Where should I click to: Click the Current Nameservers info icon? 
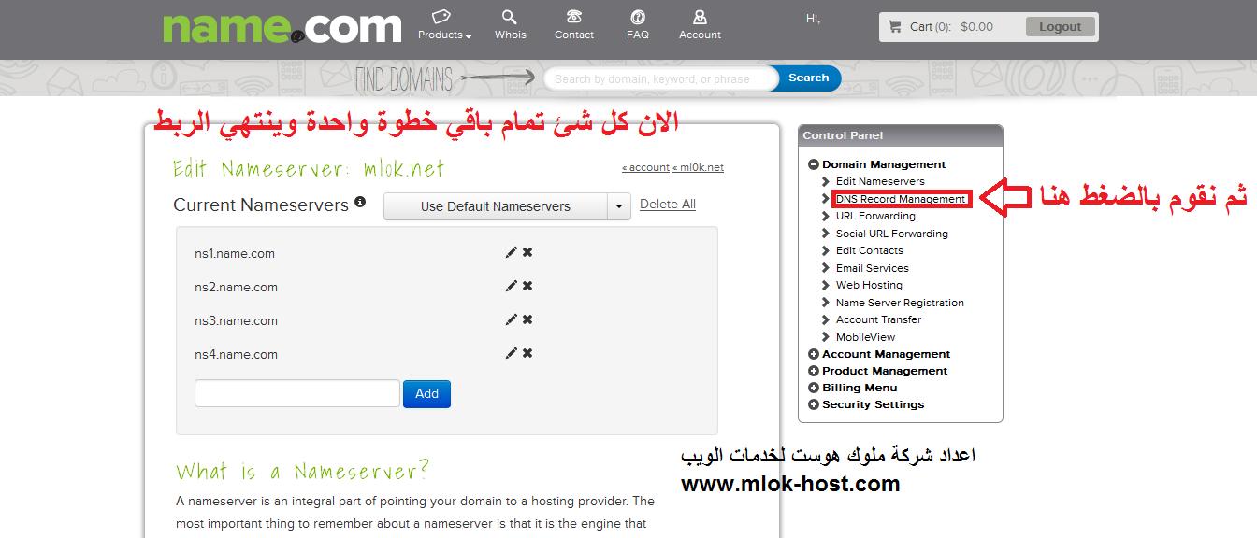pos(360,202)
